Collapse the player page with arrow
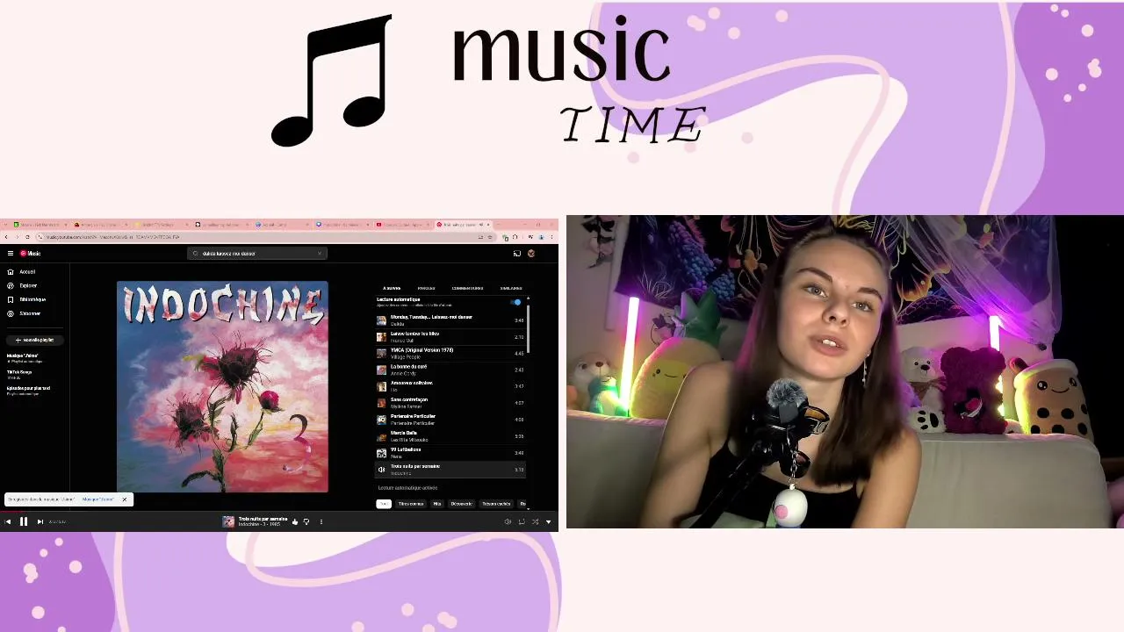The width and height of the screenshot is (1124, 632). click(549, 521)
